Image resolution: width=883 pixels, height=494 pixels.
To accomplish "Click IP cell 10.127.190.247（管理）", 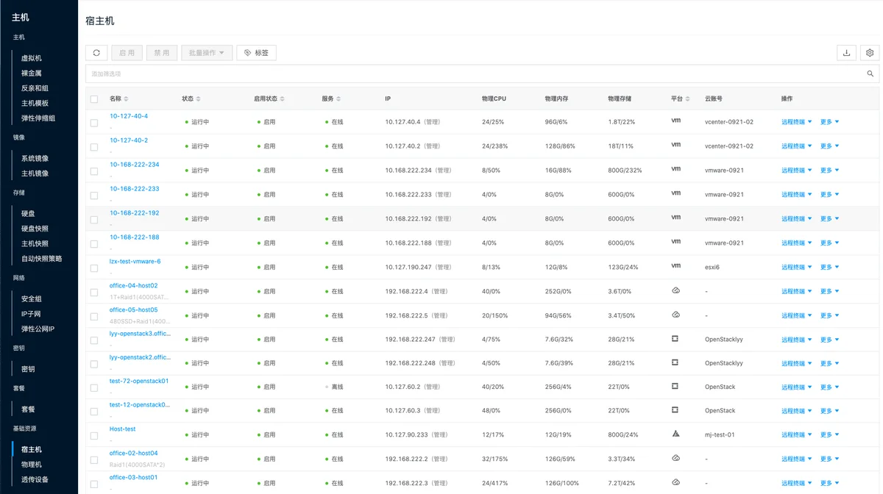I will (x=419, y=268).
